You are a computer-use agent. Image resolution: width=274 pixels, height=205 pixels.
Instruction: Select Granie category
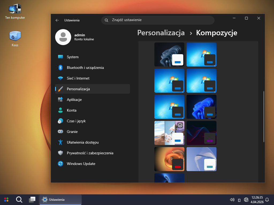point(72,132)
